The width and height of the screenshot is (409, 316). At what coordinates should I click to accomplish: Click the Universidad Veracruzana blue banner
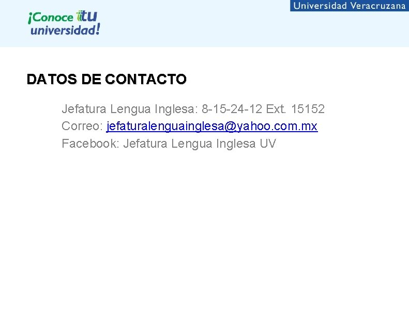coord(349,6)
